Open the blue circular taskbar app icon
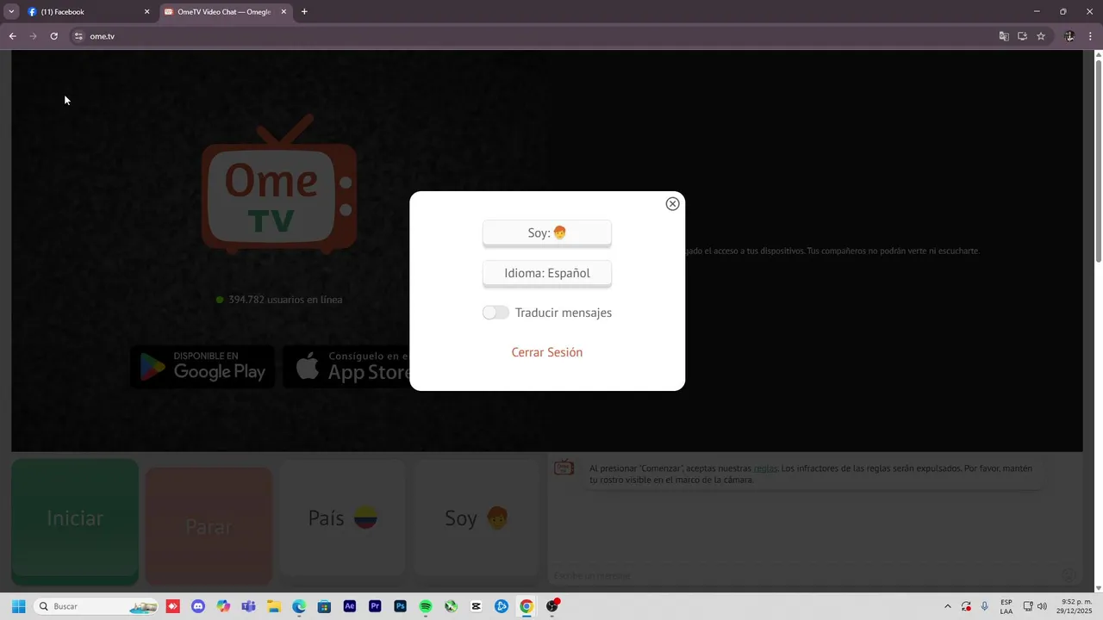Screen dimensions: 1103x620 point(502,606)
